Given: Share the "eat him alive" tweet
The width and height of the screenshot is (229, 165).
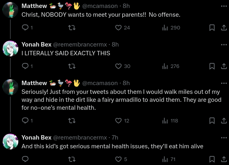Looking at the screenshot, I should click(x=224, y=159).
